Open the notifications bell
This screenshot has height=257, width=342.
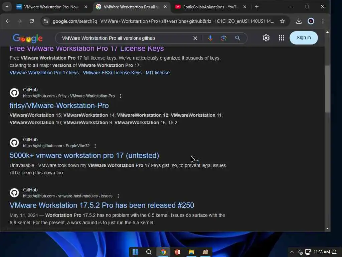pyautogui.click(x=334, y=252)
